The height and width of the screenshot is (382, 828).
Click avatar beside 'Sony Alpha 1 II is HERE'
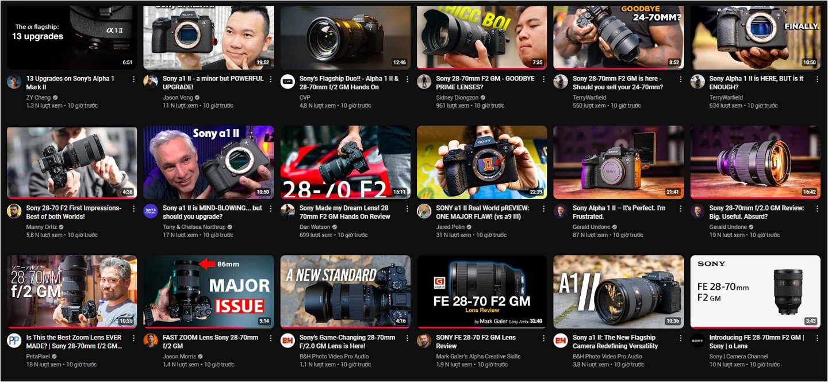pos(697,81)
